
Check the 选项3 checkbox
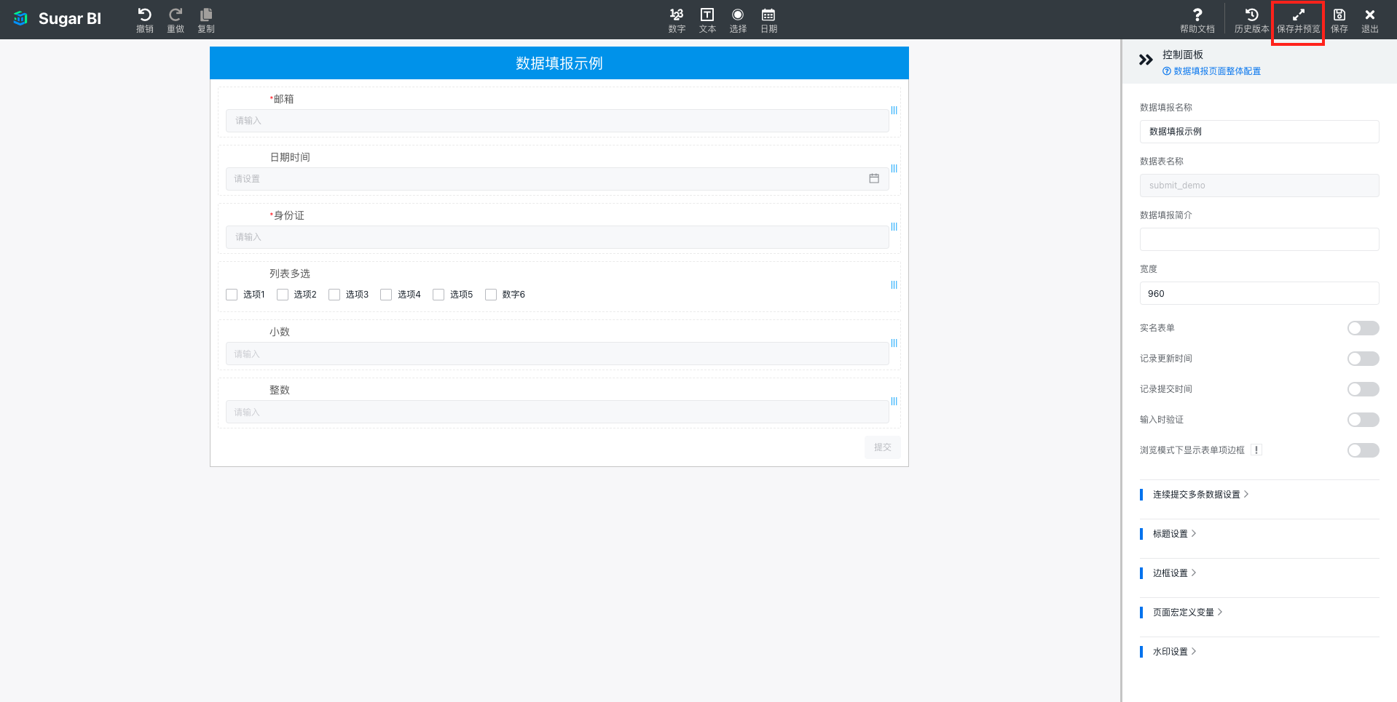pyautogui.click(x=334, y=295)
